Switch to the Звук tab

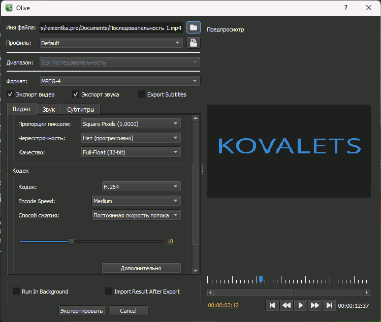pos(49,109)
